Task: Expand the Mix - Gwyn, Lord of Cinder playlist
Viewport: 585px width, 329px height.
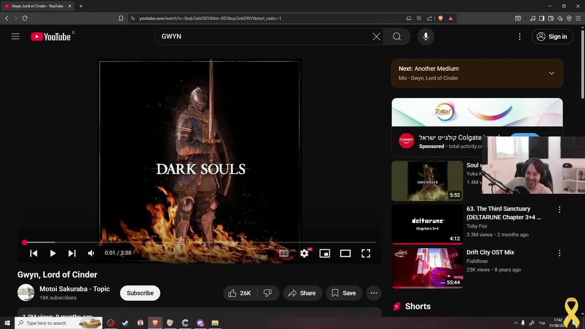Action: pos(552,73)
